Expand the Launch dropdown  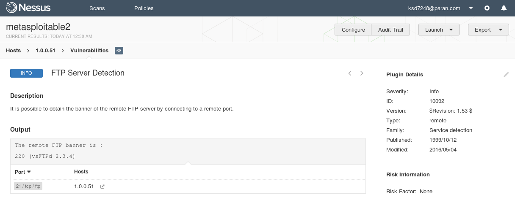[x=439, y=30]
